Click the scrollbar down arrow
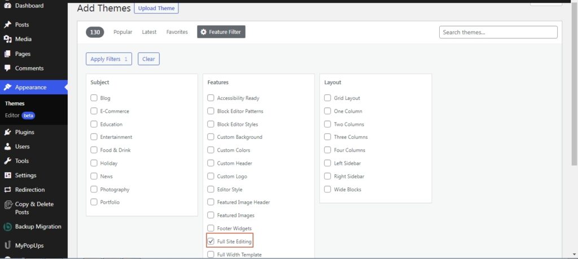 click(x=575, y=254)
